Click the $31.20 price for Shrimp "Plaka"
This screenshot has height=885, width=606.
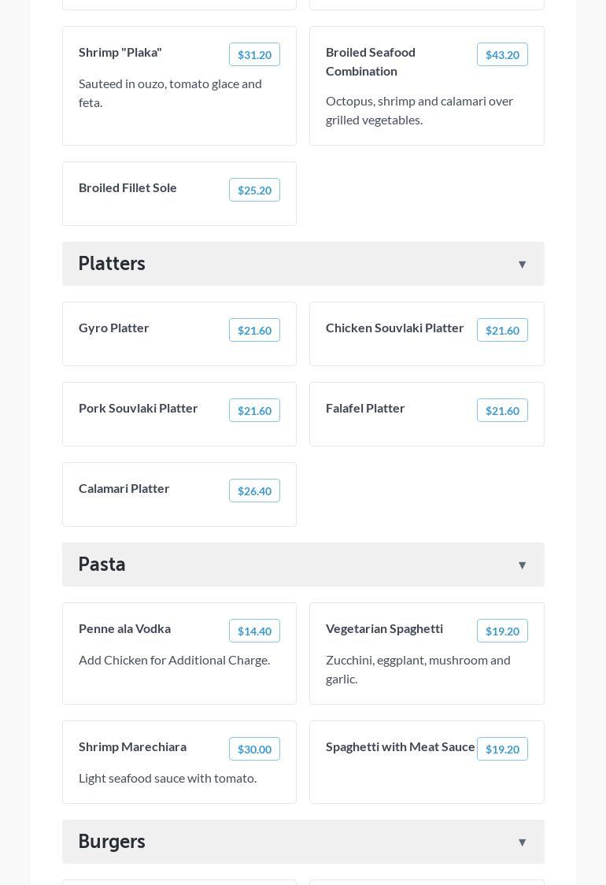254,55
